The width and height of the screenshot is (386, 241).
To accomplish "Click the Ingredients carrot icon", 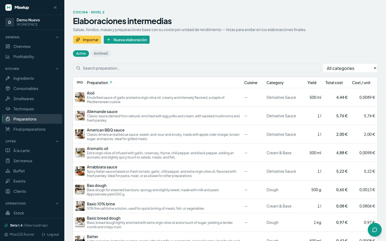I will point(8,78).
